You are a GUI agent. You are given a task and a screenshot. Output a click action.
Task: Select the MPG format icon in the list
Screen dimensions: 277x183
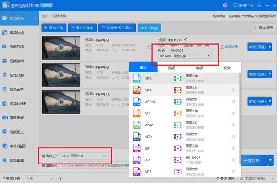point(137,78)
